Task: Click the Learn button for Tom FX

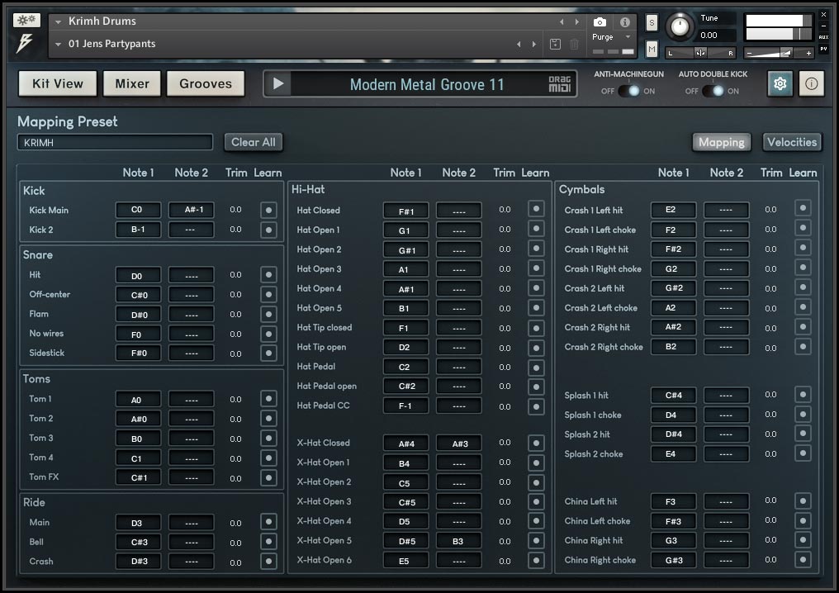Action: pos(268,478)
